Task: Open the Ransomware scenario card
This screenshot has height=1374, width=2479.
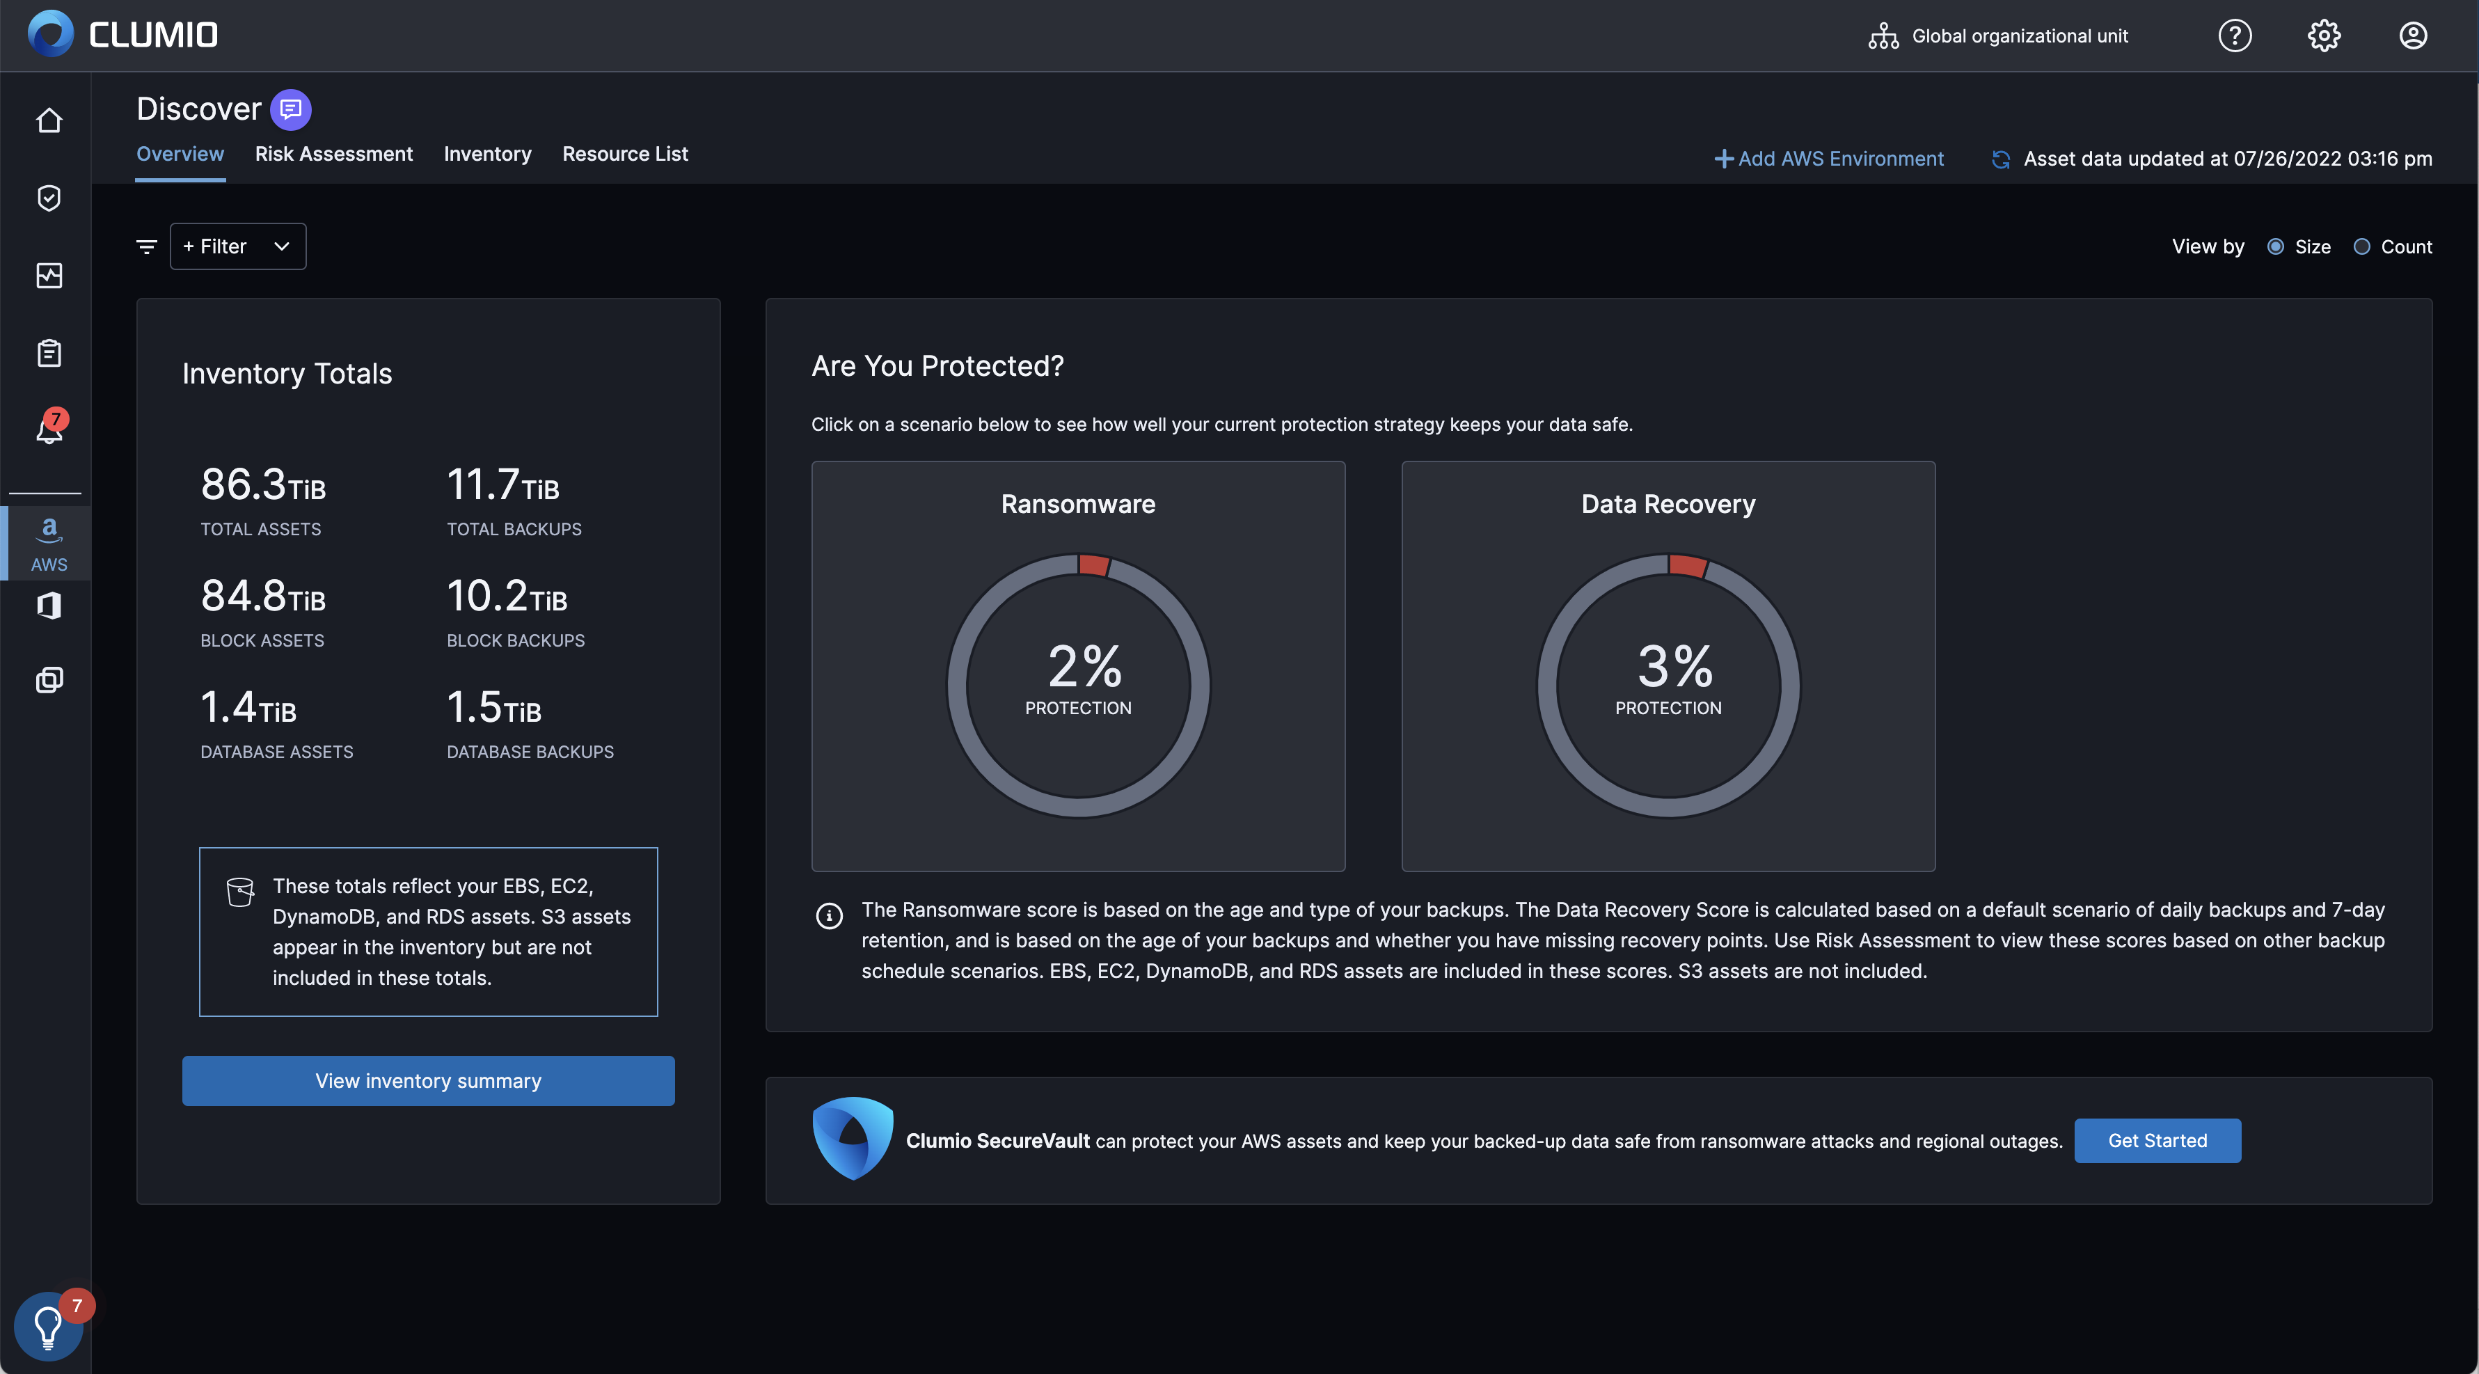Action: point(1078,666)
